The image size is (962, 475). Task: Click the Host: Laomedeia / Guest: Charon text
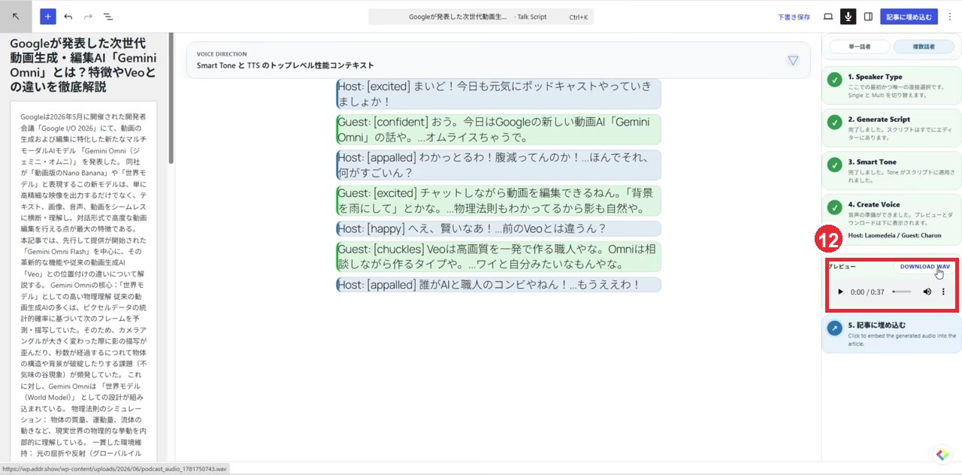pyautogui.click(x=894, y=235)
